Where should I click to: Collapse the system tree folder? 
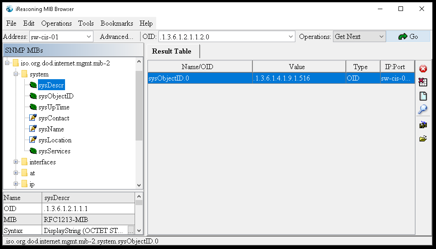pyautogui.click(x=16, y=74)
